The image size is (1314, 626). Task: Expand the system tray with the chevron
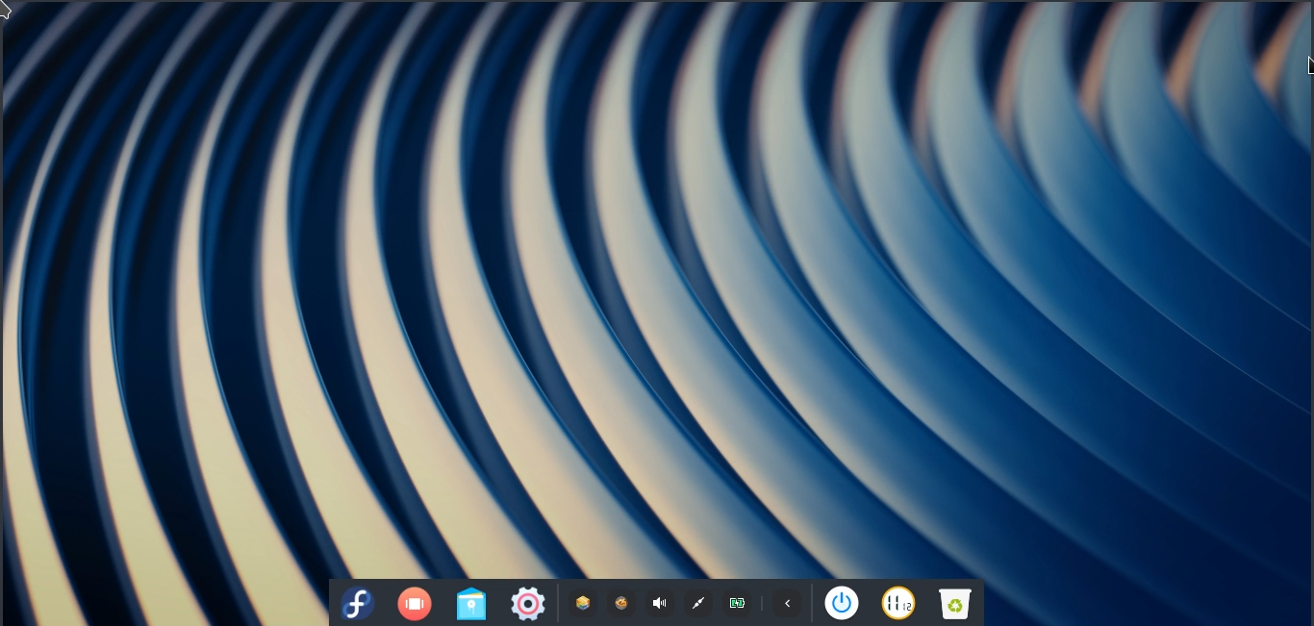click(787, 603)
